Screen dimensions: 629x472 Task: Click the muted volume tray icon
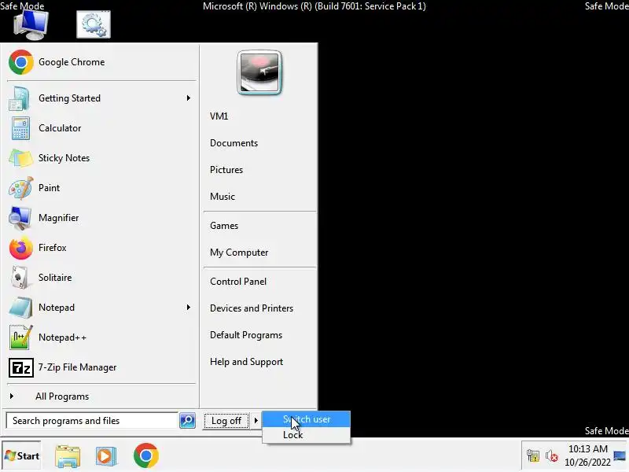[552, 456]
